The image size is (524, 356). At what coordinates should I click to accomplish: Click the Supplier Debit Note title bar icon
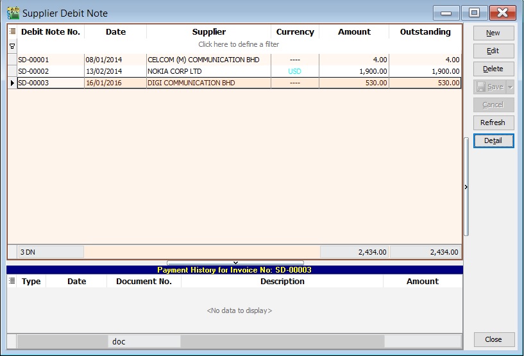[x=13, y=13]
